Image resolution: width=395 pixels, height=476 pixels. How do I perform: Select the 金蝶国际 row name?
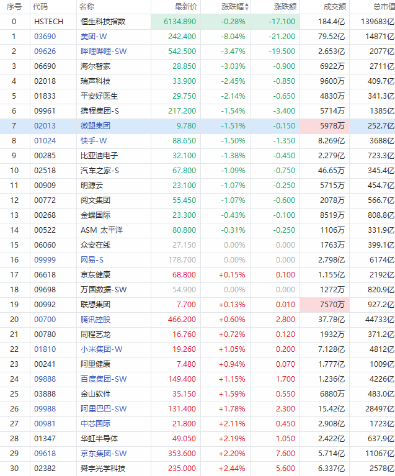pos(95,215)
